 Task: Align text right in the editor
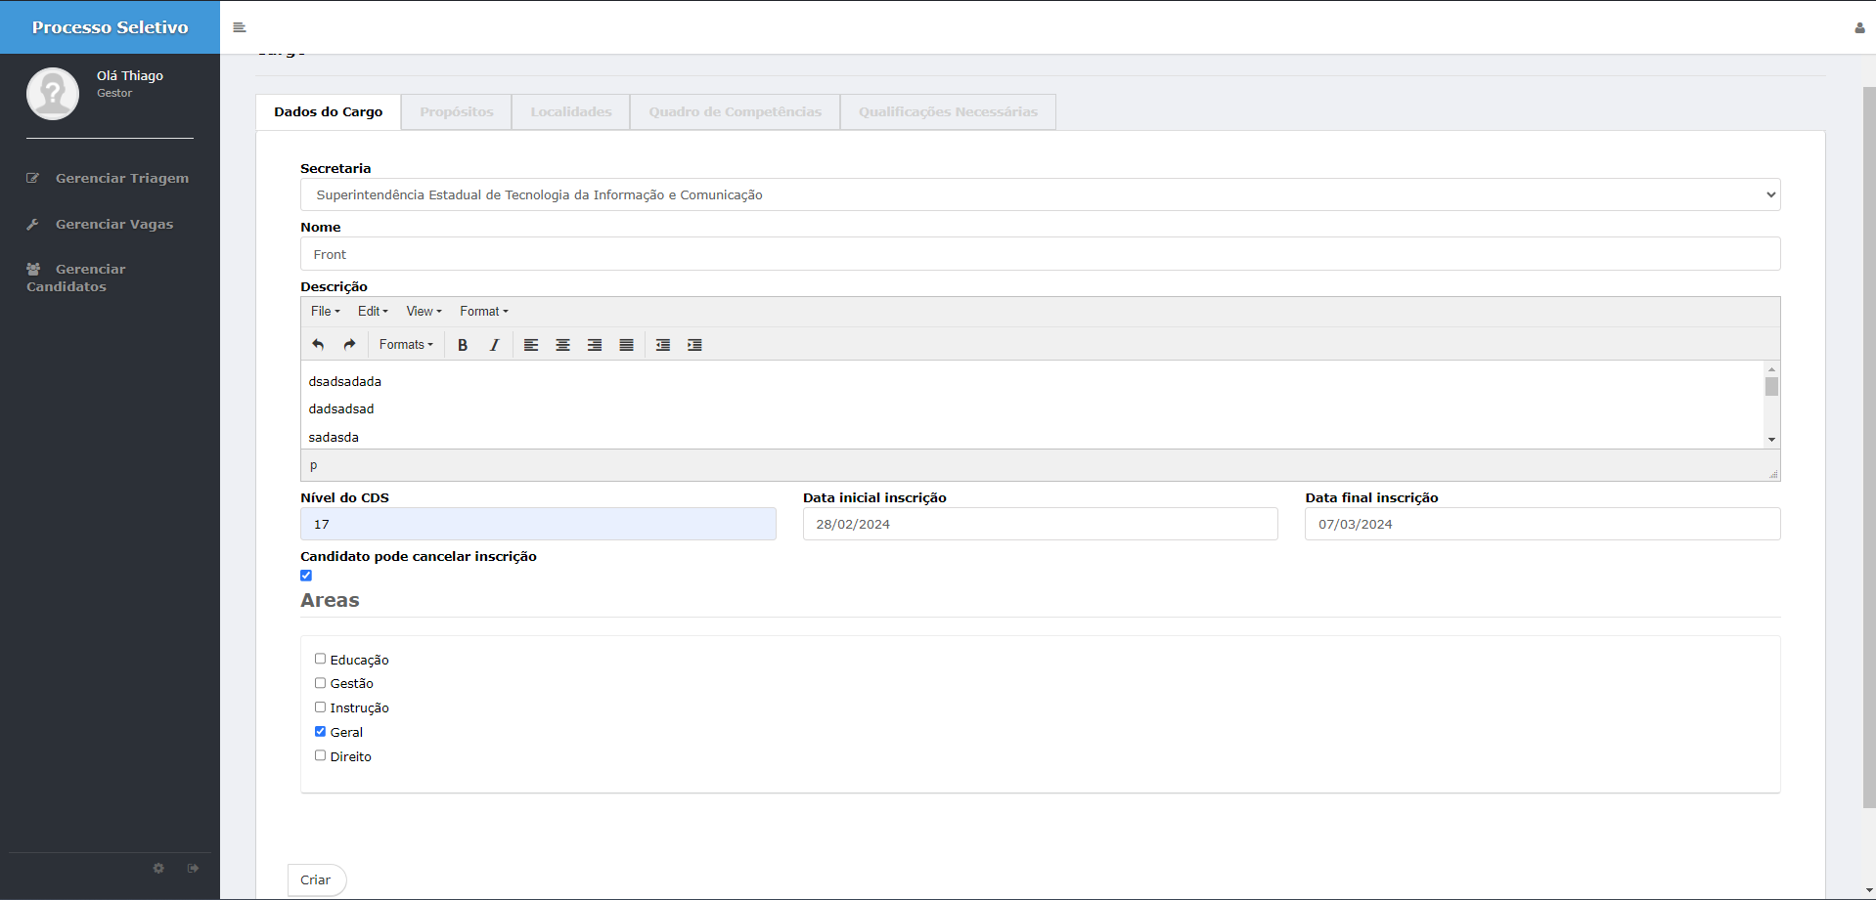coord(595,344)
